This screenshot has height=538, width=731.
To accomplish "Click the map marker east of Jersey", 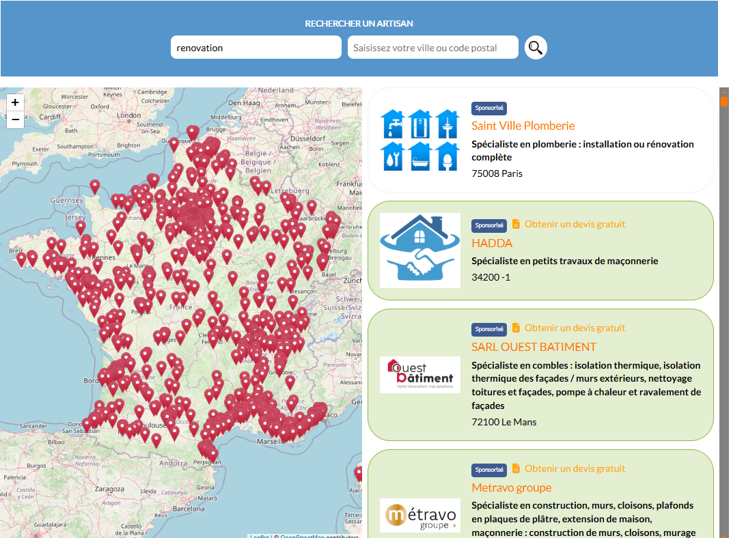I will click(81, 227).
